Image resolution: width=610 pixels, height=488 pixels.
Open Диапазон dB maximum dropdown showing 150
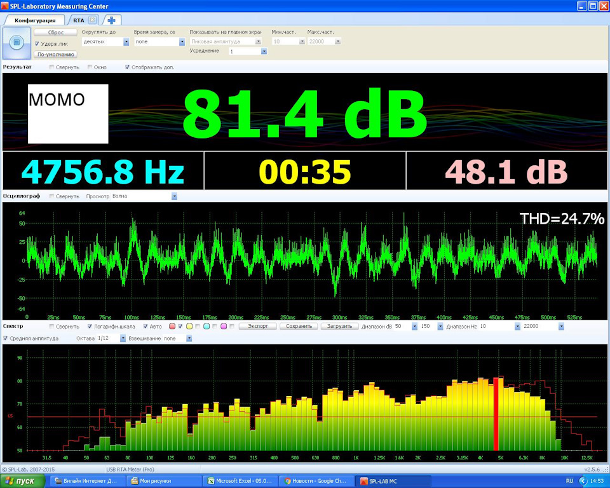tap(440, 326)
